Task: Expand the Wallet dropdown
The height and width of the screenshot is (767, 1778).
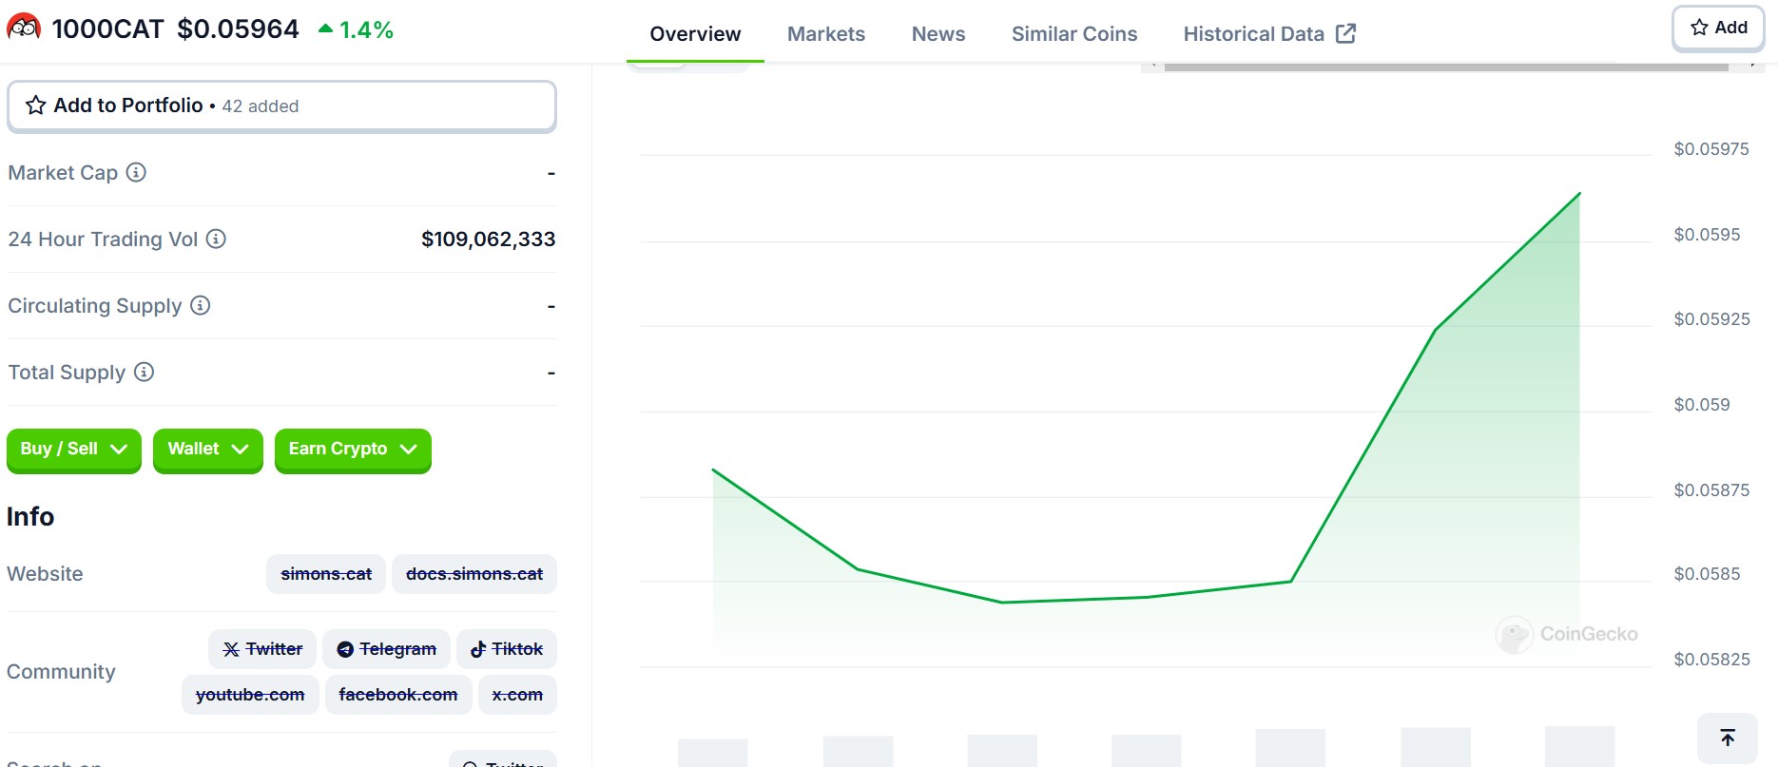Action: coord(207,450)
